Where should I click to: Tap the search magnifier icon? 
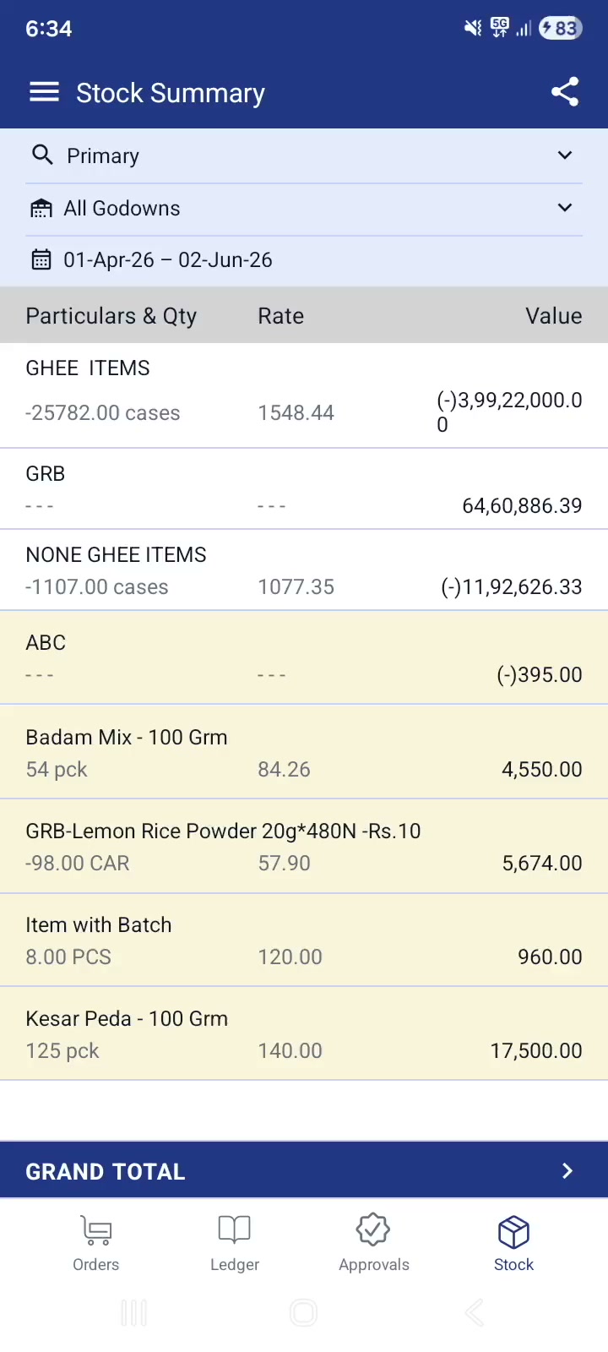point(42,155)
